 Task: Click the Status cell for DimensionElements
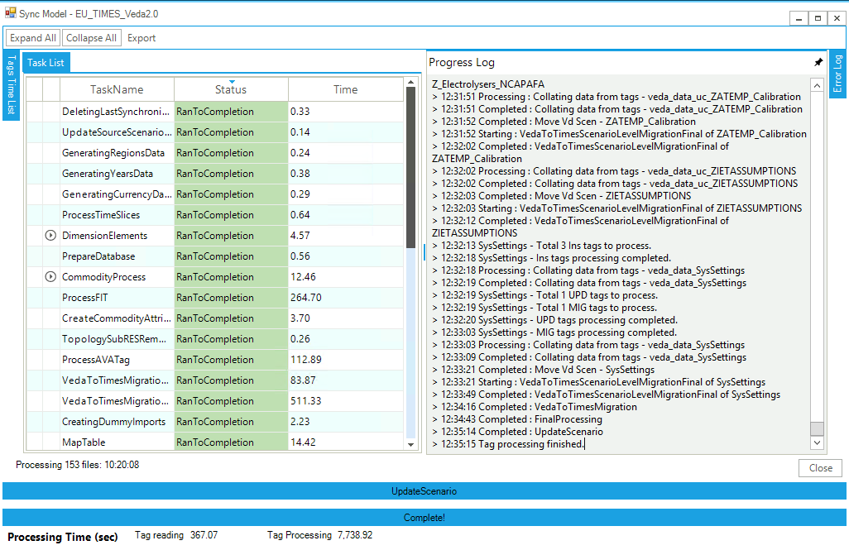[x=231, y=236]
